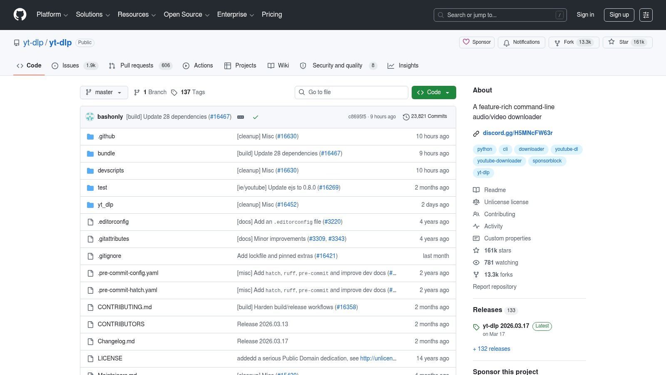Click the Readme book icon
The height and width of the screenshot is (375, 666).
476,190
